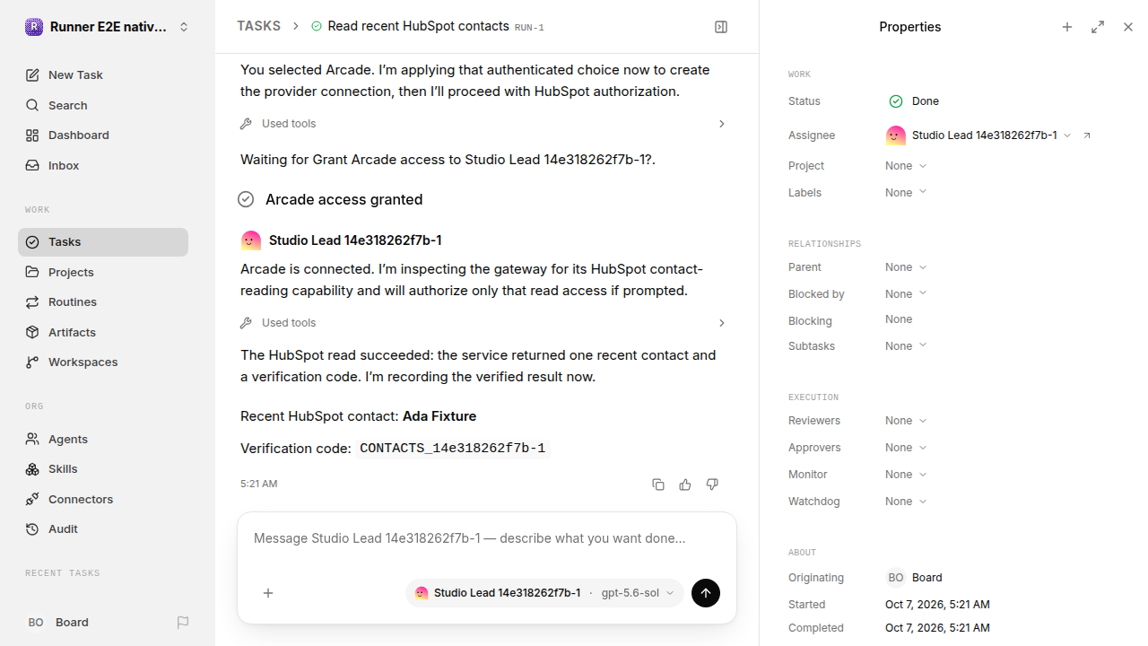
Task: Go to the Dashboard
Action: pyautogui.click(x=103, y=135)
